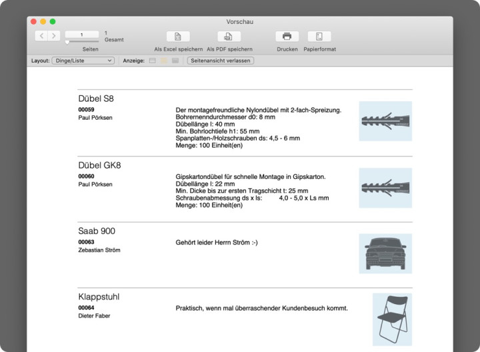
Task: Click the Als Excel speichern icon
Action: (x=177, y=37)
